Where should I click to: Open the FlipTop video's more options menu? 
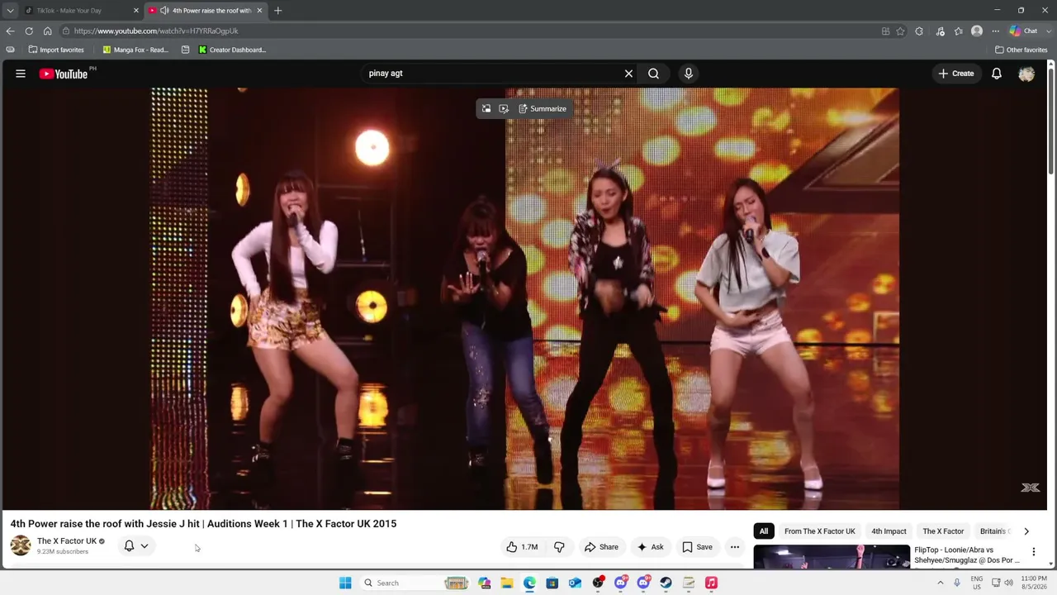[x=1033, y=552]
